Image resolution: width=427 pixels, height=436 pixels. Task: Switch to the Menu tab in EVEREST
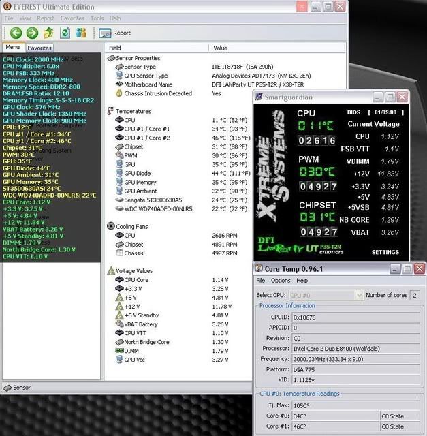coord(13,47)
